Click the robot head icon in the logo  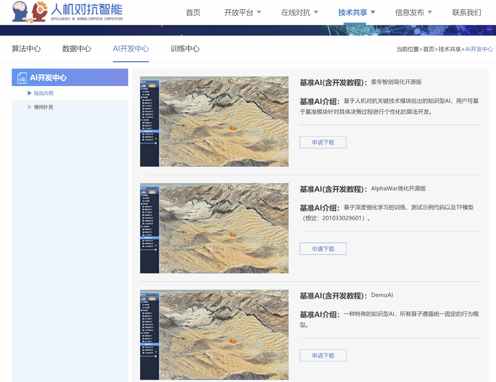[40, 12]
